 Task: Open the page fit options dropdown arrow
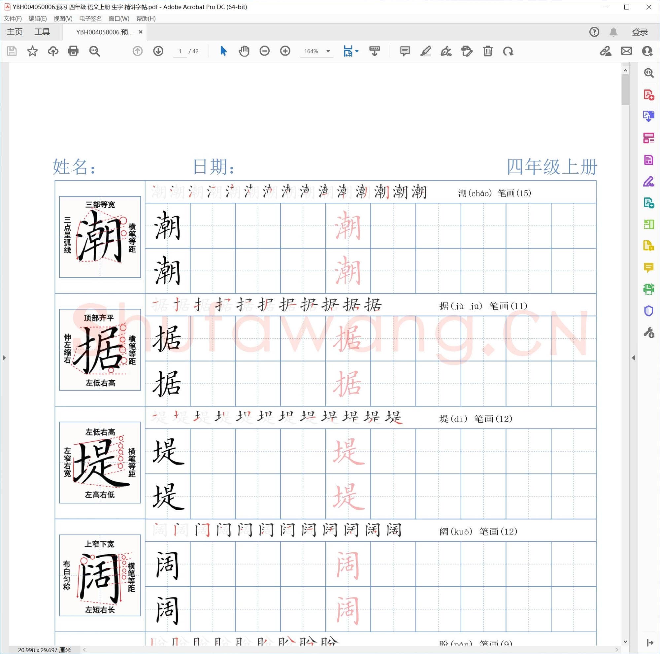[x=357, y=51]
